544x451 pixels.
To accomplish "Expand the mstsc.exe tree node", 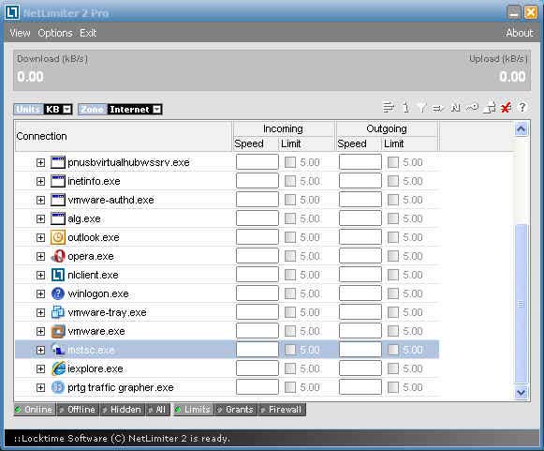I will (40, 350).
